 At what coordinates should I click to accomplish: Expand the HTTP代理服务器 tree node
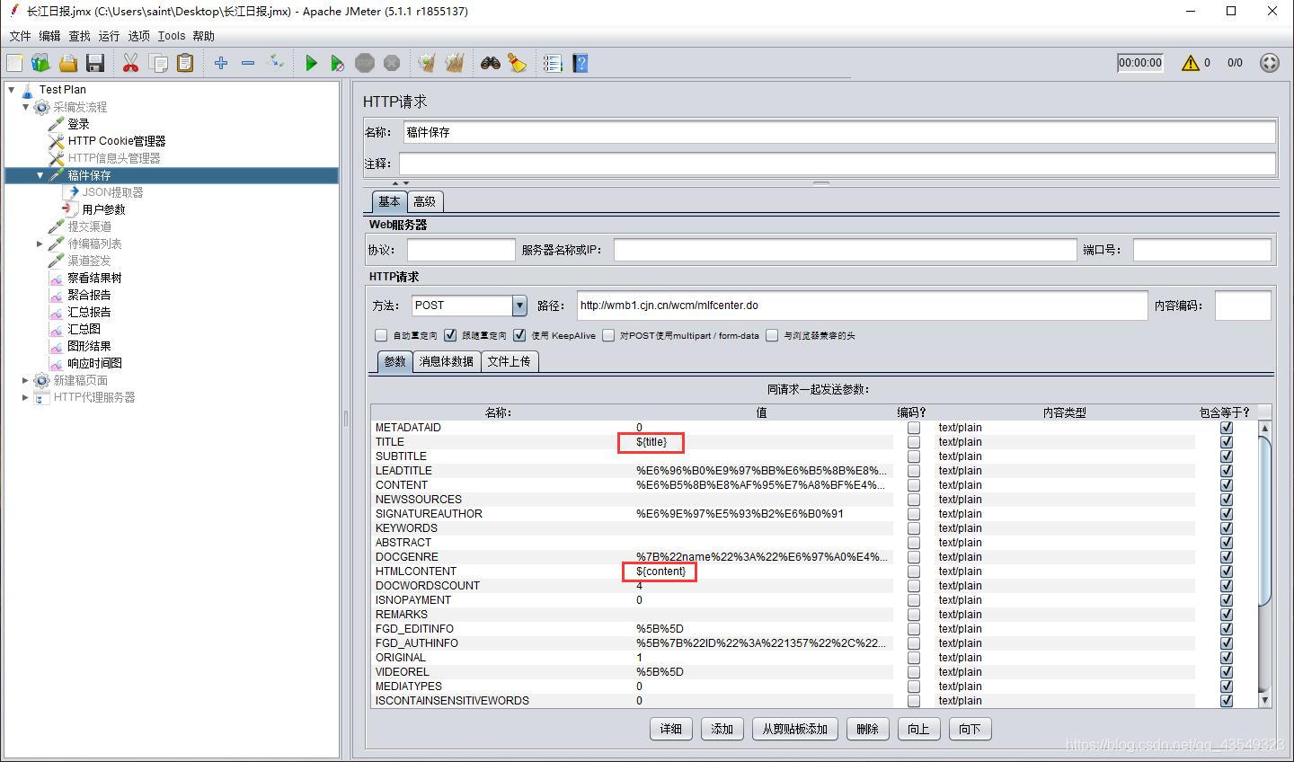[25, 397]
